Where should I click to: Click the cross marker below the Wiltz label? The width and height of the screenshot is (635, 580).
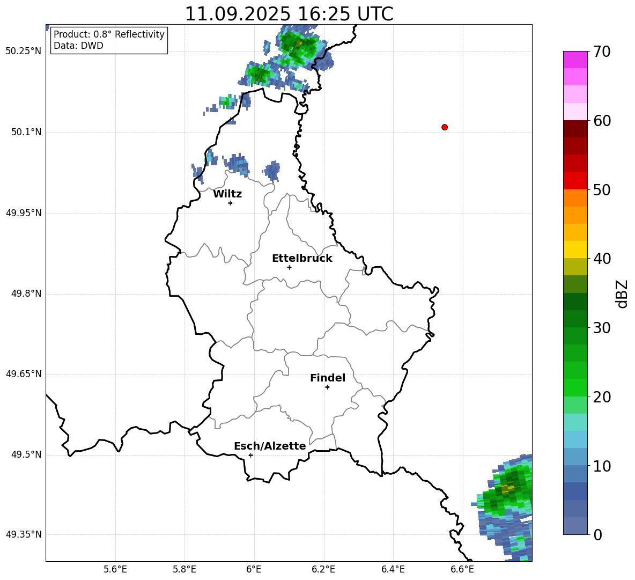(x=231, y=203)
